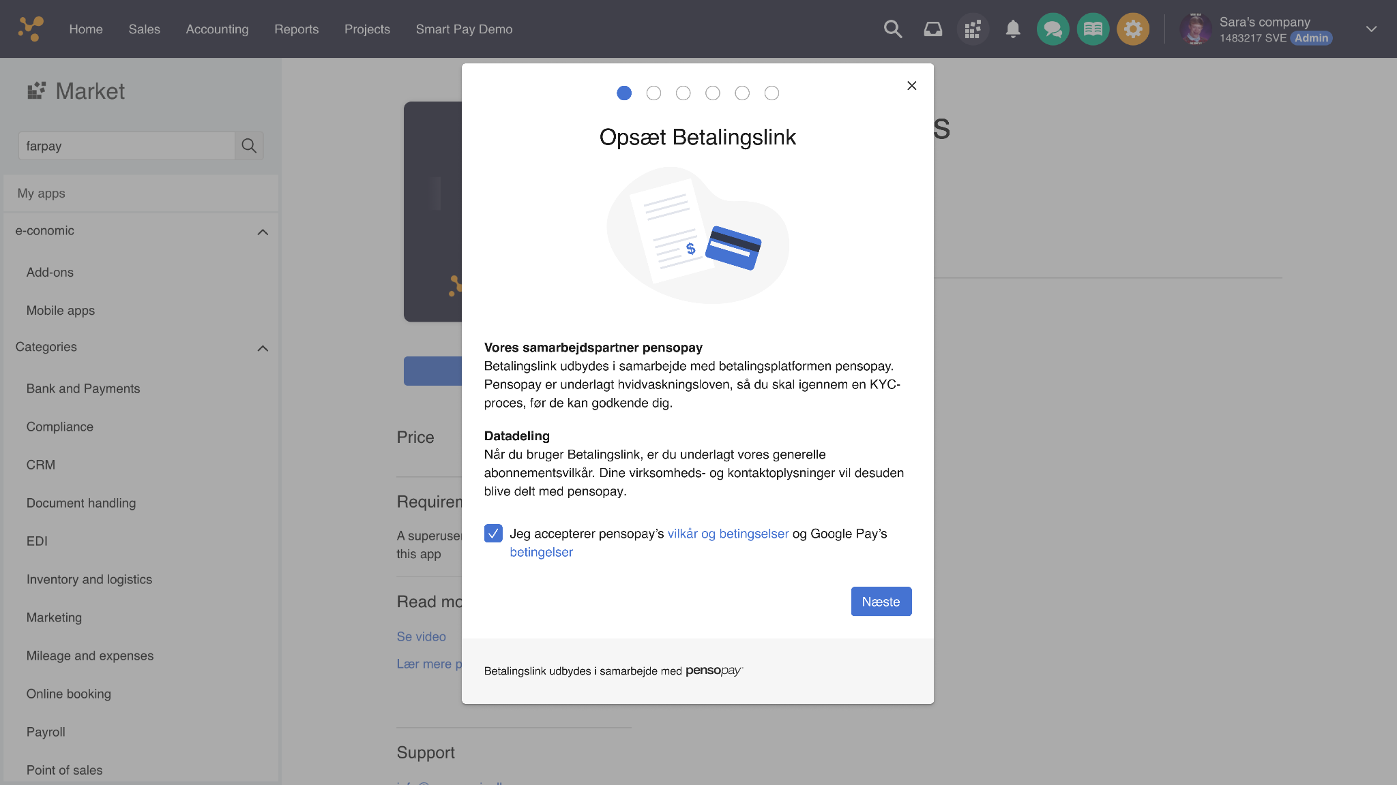
Task: View notifications via the bell icon
Action: pos(1013,29)
